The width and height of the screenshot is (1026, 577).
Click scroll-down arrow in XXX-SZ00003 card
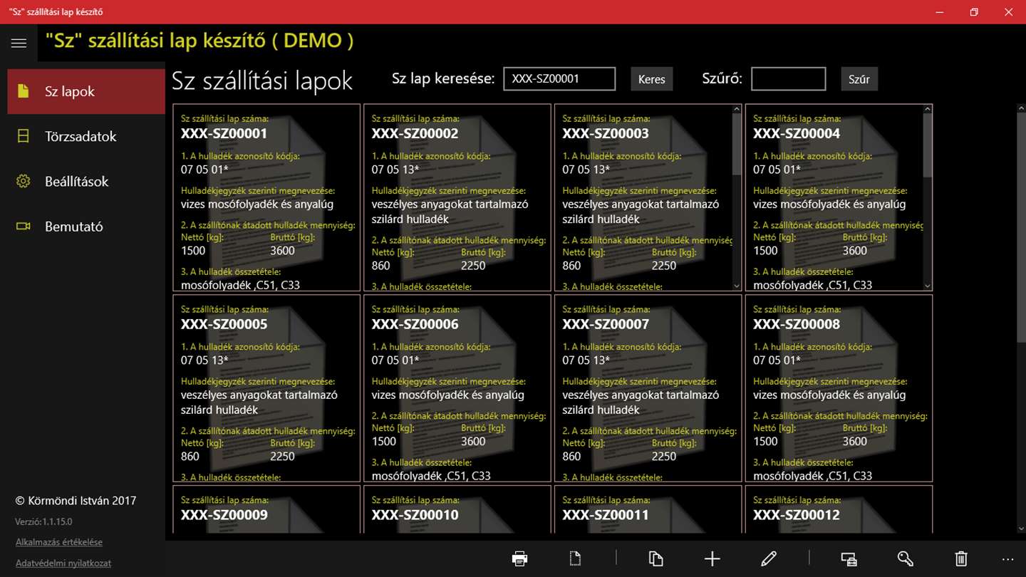click(737, 286)
